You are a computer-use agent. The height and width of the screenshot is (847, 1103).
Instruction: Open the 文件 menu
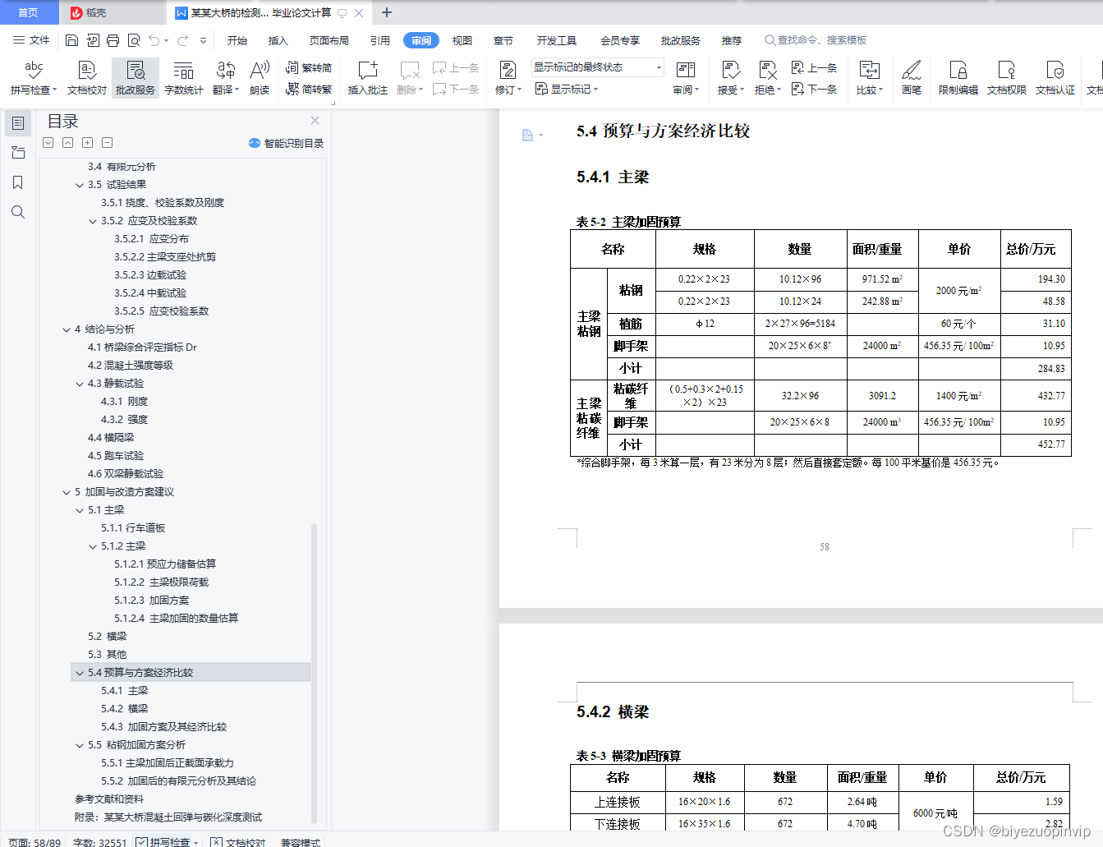click(x=31, y=40)
